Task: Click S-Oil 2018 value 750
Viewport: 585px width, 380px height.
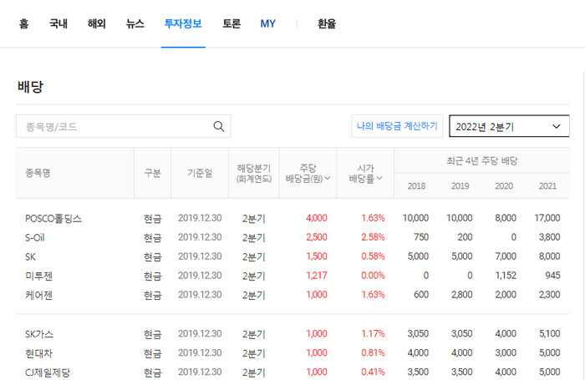Action: click(421, 237)
